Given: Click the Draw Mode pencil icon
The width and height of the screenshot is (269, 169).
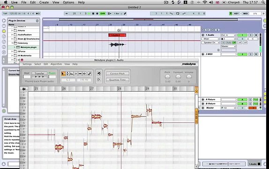Looking at the screenshot, I should [125, 14].
